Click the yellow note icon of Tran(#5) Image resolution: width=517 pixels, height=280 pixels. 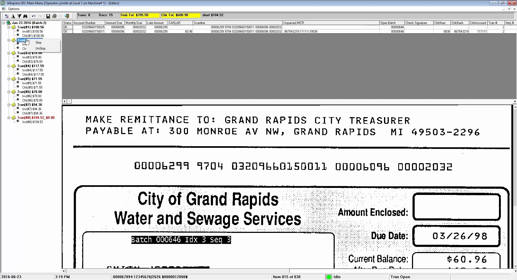coord(14,79)
